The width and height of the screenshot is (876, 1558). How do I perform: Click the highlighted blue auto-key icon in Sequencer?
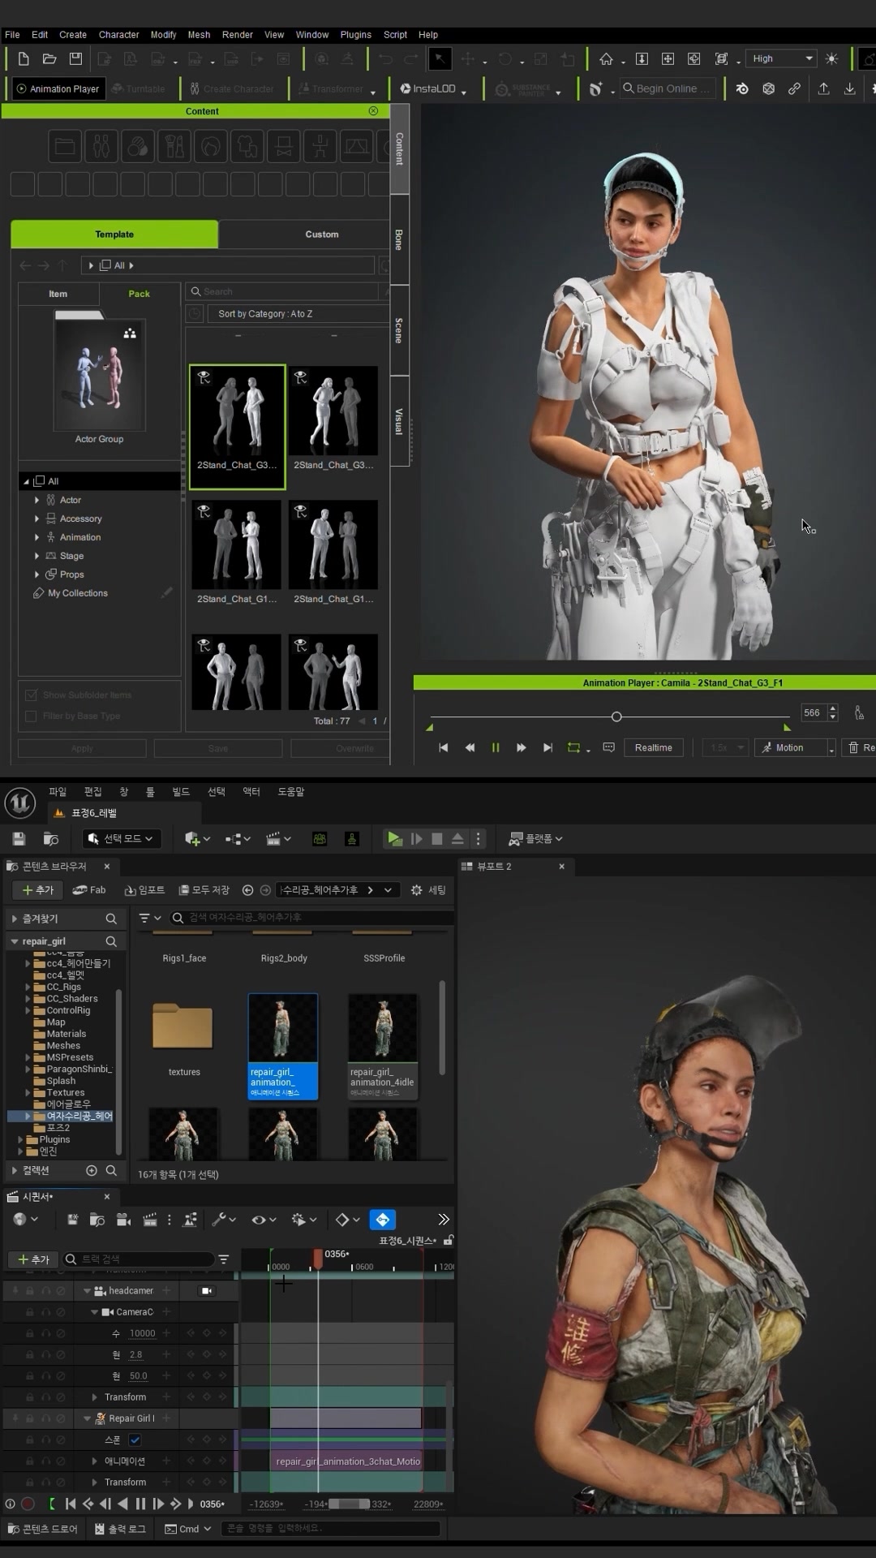[x=383, y=1219]
